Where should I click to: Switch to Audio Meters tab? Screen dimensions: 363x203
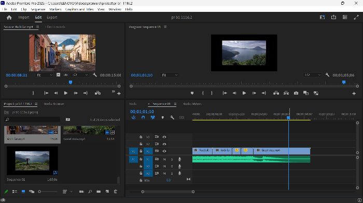click(192, 104)
